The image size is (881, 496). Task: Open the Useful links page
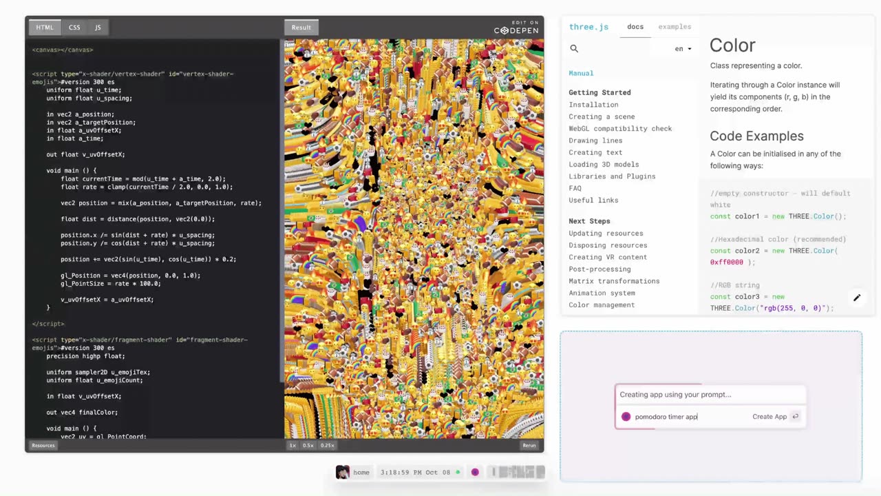[593, 200]
